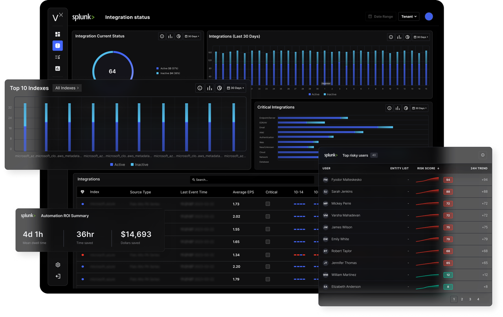503x317 pixels.
Task: Open info icon in Critical Integrations
Action: [389, 108]
